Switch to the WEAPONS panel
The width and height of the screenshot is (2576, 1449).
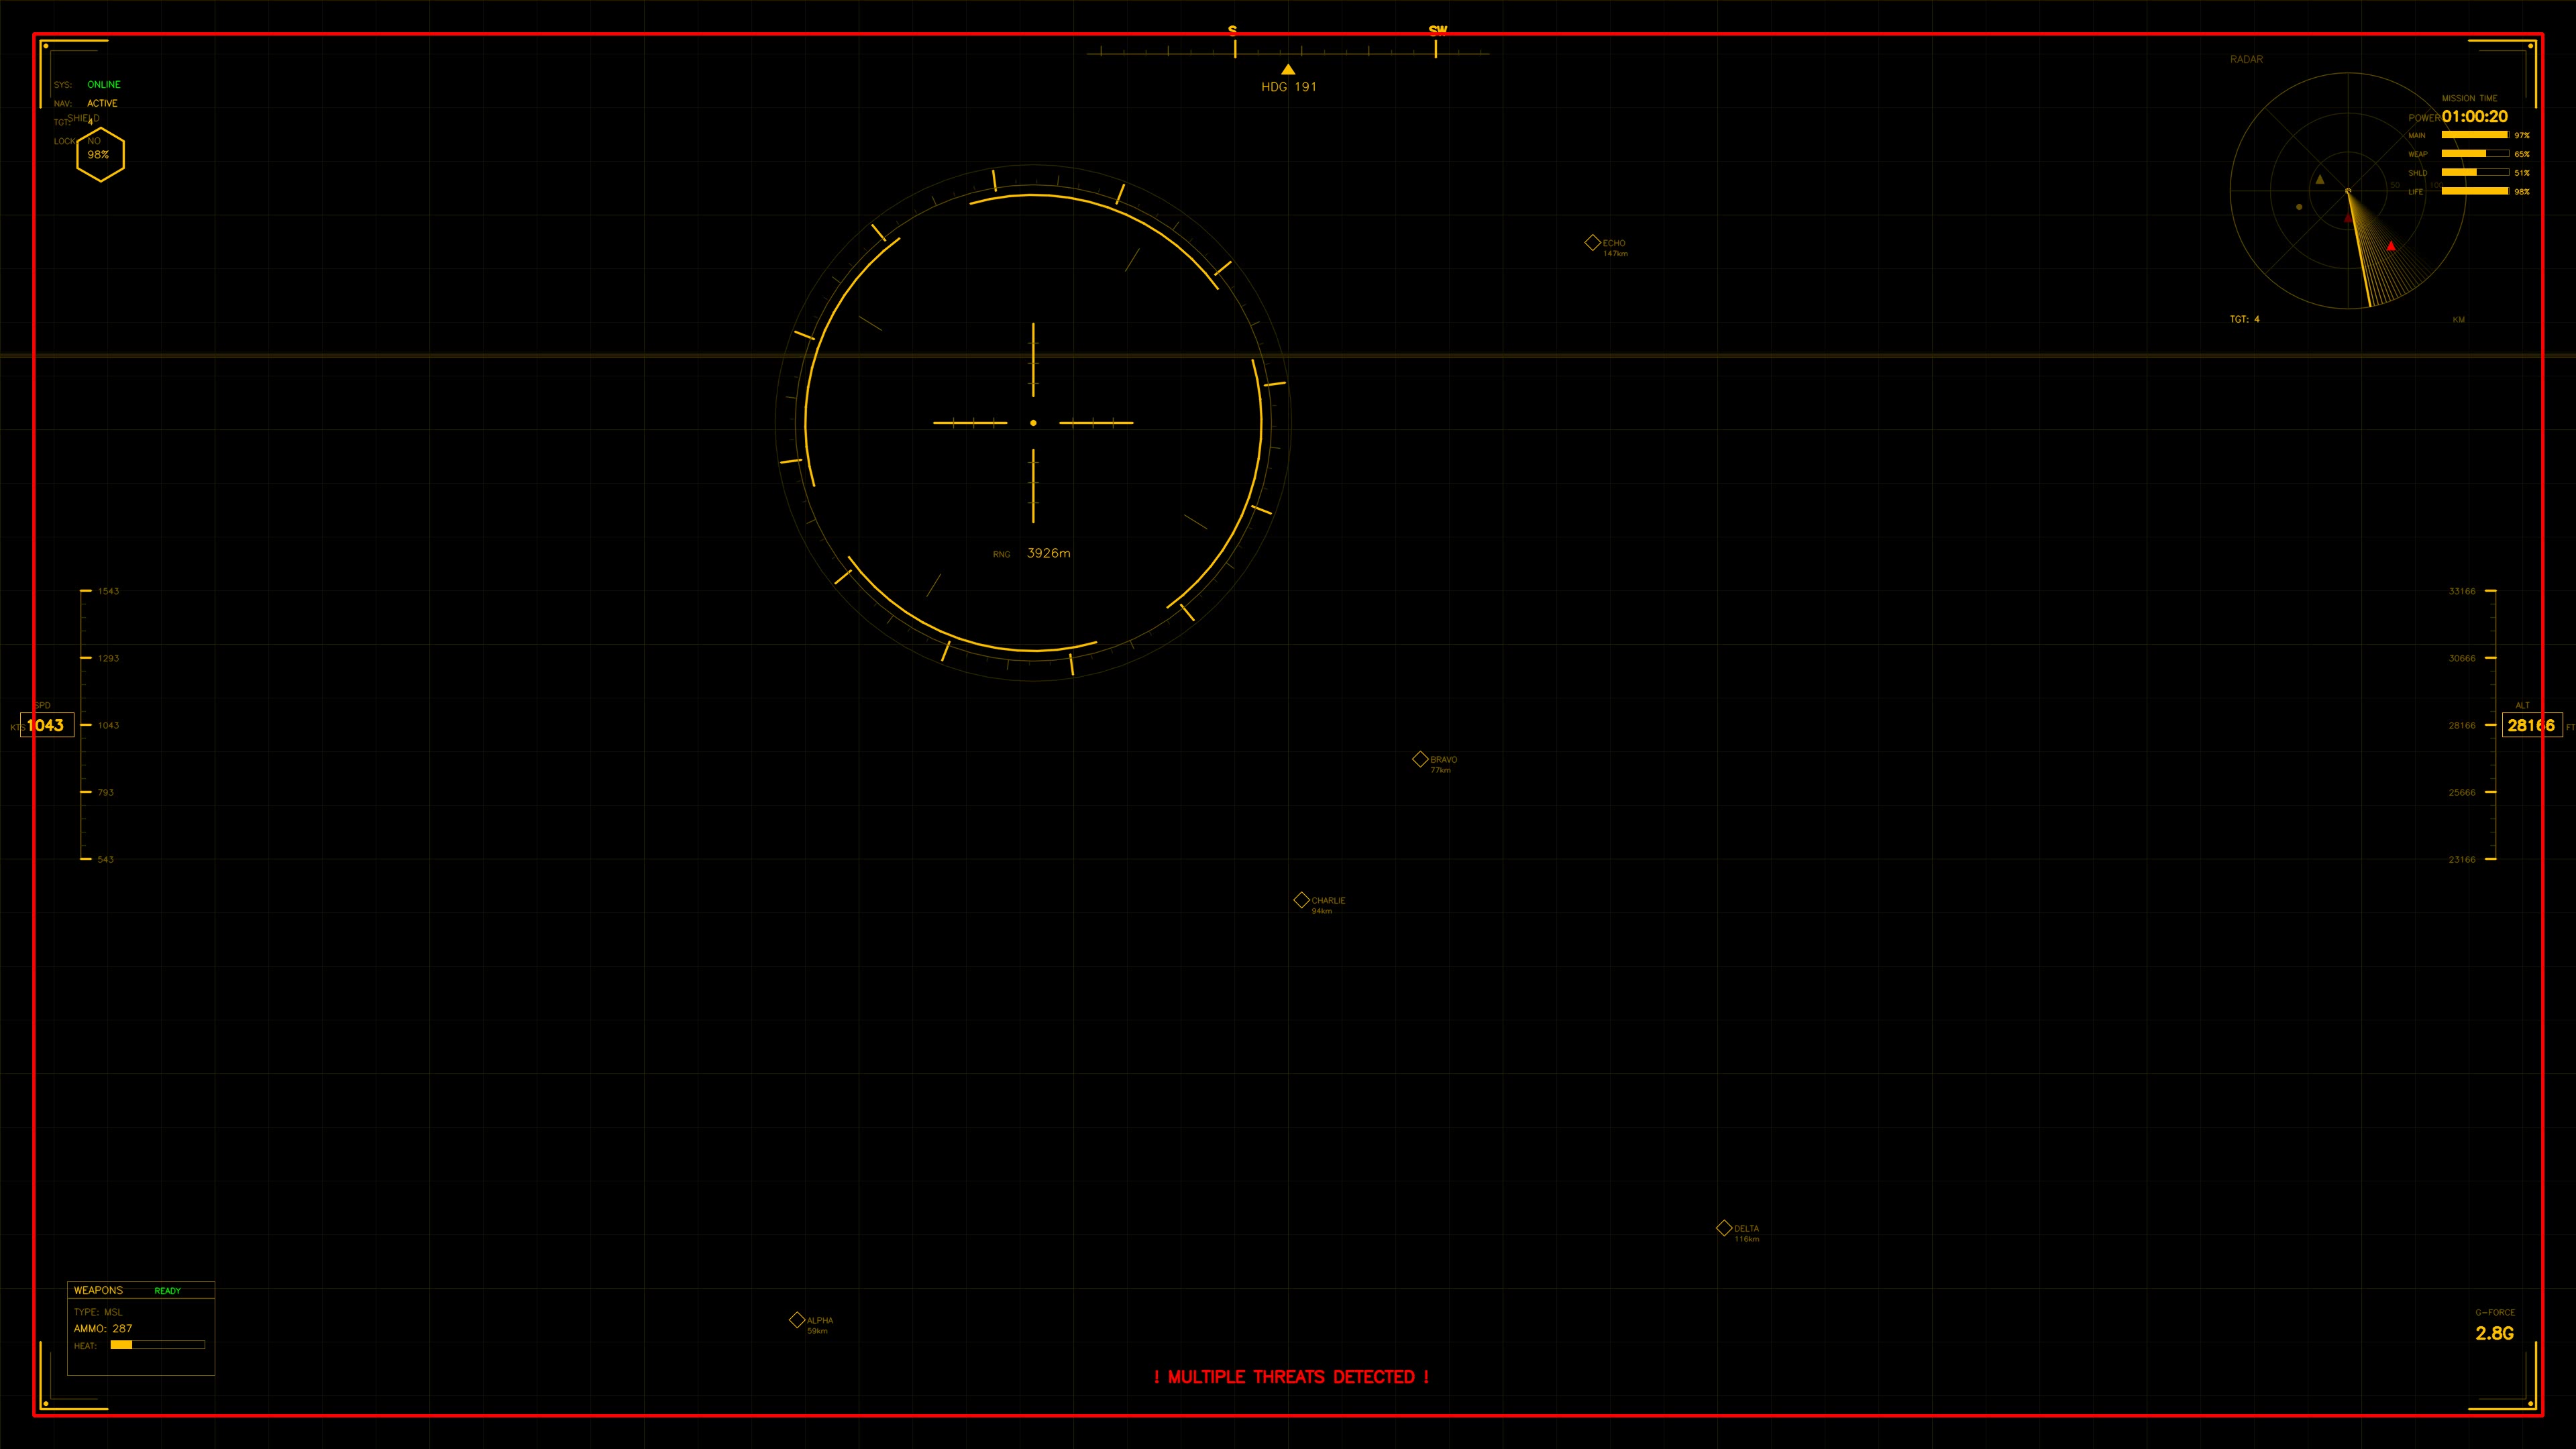[x=99, y=1290]
